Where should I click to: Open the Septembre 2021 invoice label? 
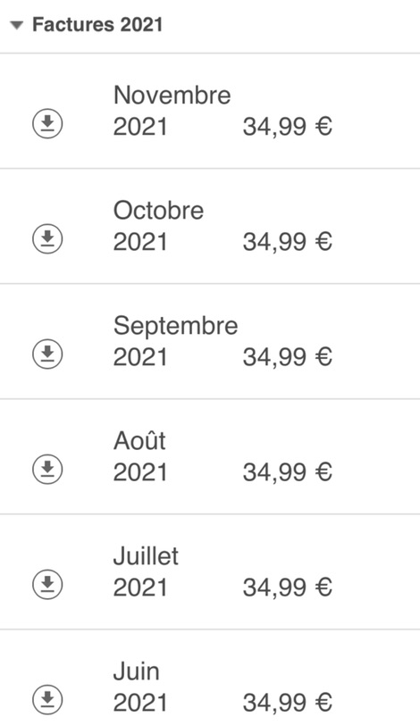tap(176, 341)
